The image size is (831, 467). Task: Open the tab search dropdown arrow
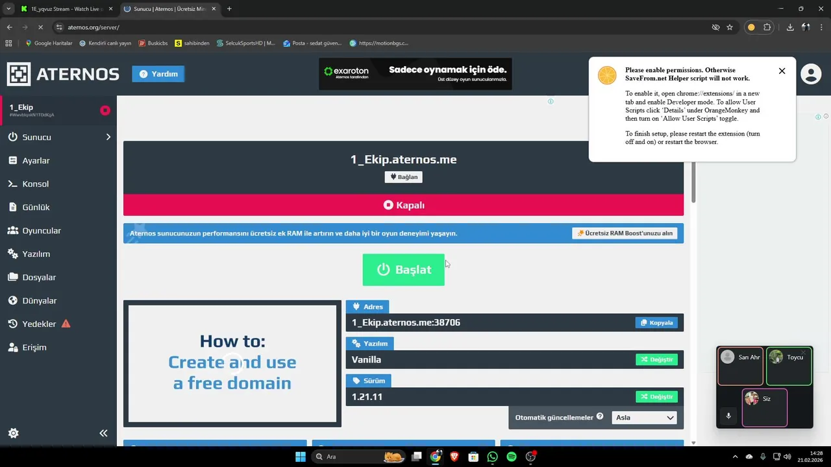(8, 9)
